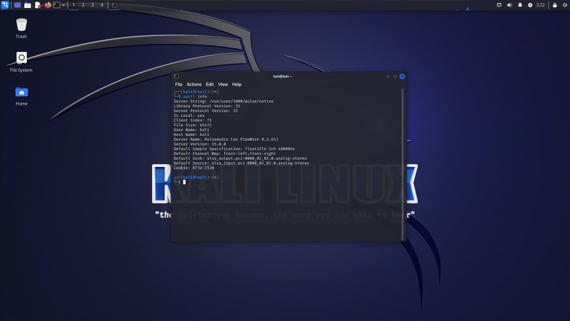The image size is (570, 321).
Task: Open the View menu in the terminal window
Action: pyautogui.click(x=223, y=84)
